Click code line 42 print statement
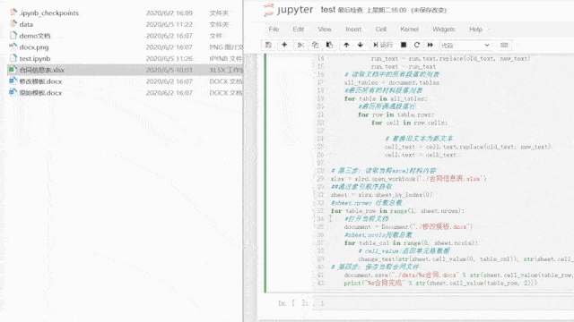 [x=440, y=284]
